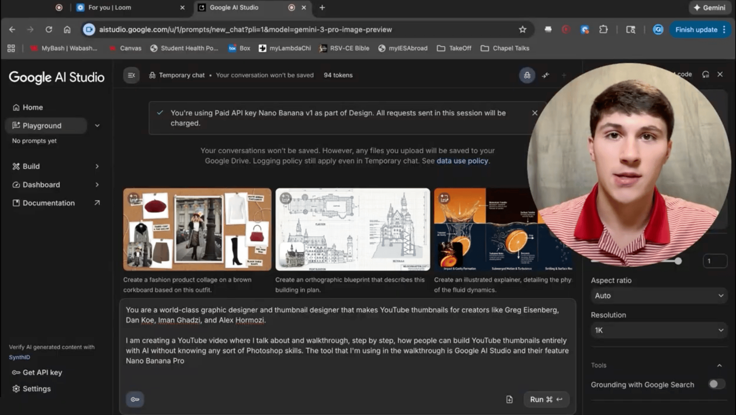Image resolution: width=736 pixels, height=415 pixels.
Task: Click the temporary chat incognito icon
Action: (527, 75)
